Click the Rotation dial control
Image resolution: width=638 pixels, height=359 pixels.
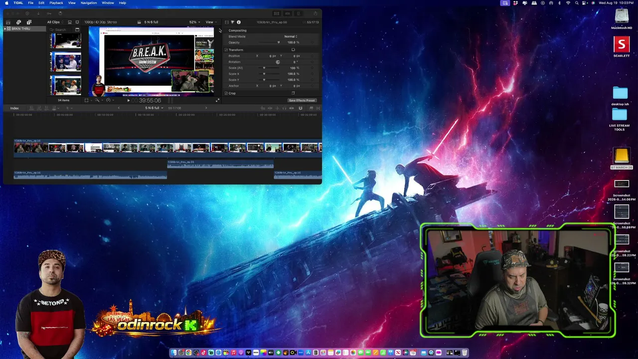(278, 62)
